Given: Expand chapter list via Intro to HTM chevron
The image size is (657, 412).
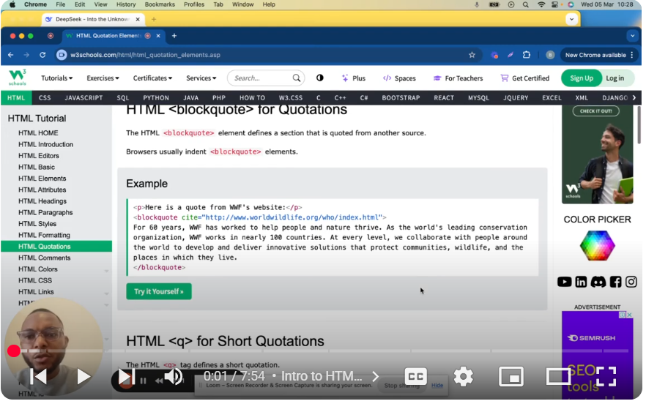Looking at the screenshot, I should (x=375, y=376).
